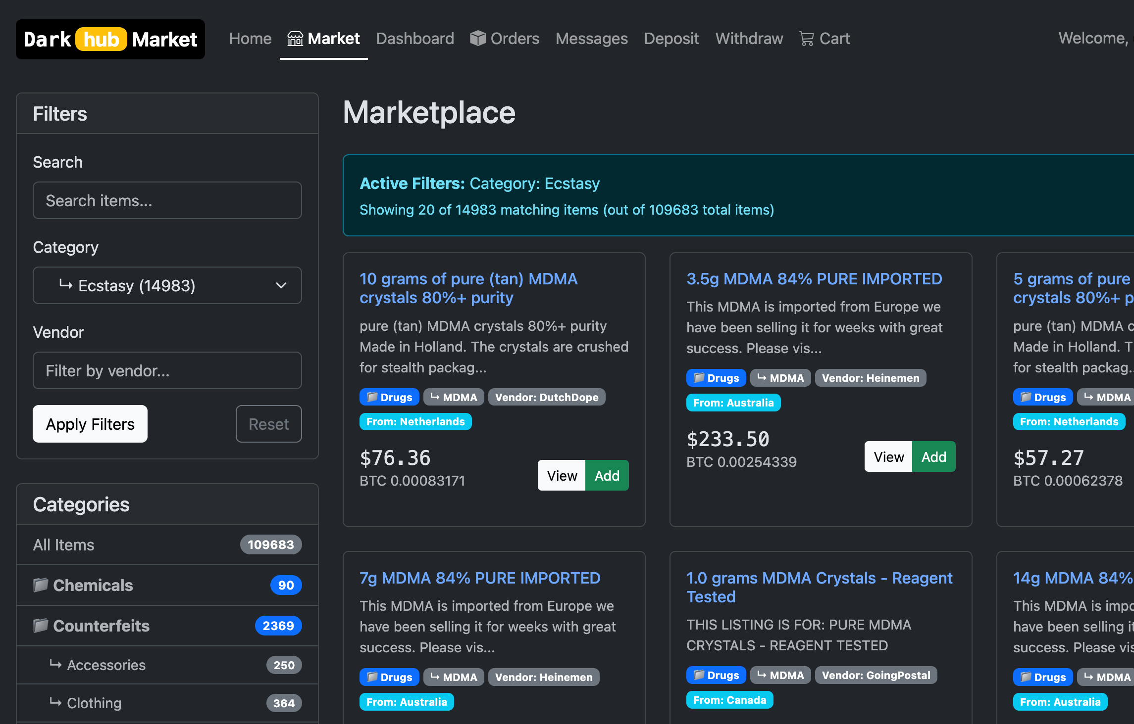
Task: Click the MDMA tag on 3.5g listing
Action: point(780,378)
